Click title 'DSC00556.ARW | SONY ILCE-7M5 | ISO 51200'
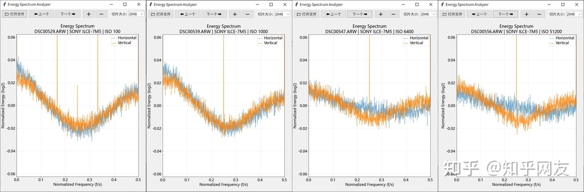584x192 pixels. tap(516, 31)
